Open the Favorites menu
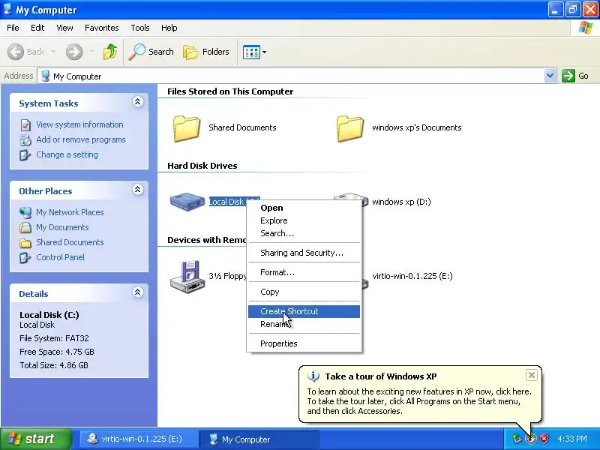Viewport: 600px width, 450px height. [102, 28]
